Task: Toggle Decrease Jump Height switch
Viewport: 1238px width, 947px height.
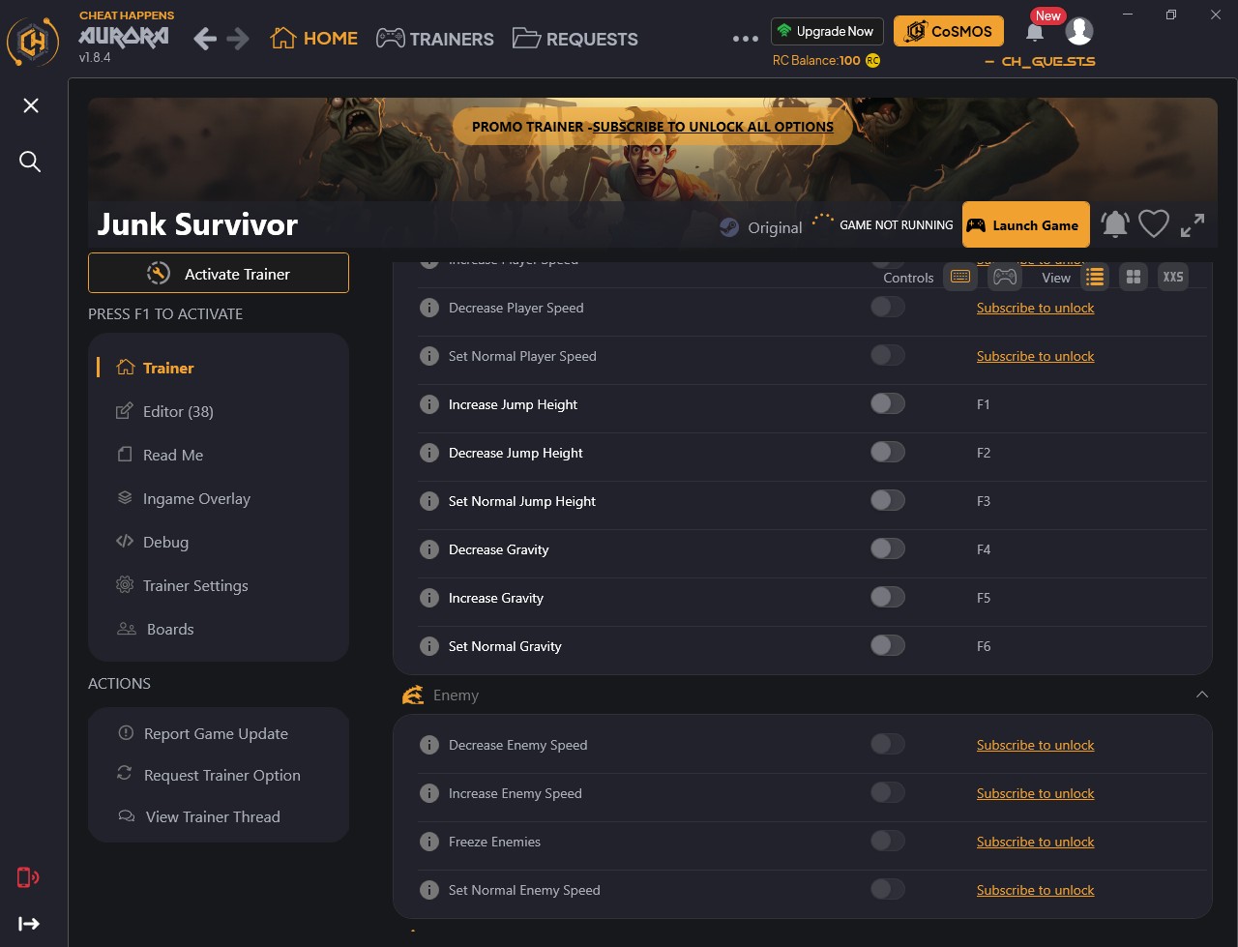Action: pos(888,452)
